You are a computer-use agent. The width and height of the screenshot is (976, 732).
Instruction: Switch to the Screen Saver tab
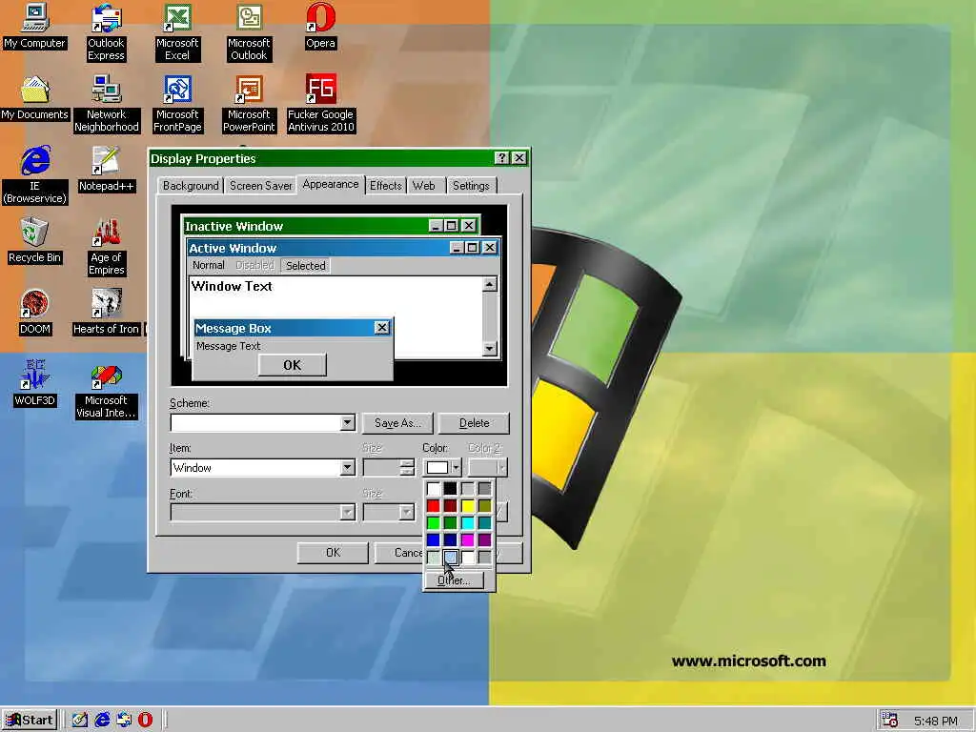[x=261, y=186]
